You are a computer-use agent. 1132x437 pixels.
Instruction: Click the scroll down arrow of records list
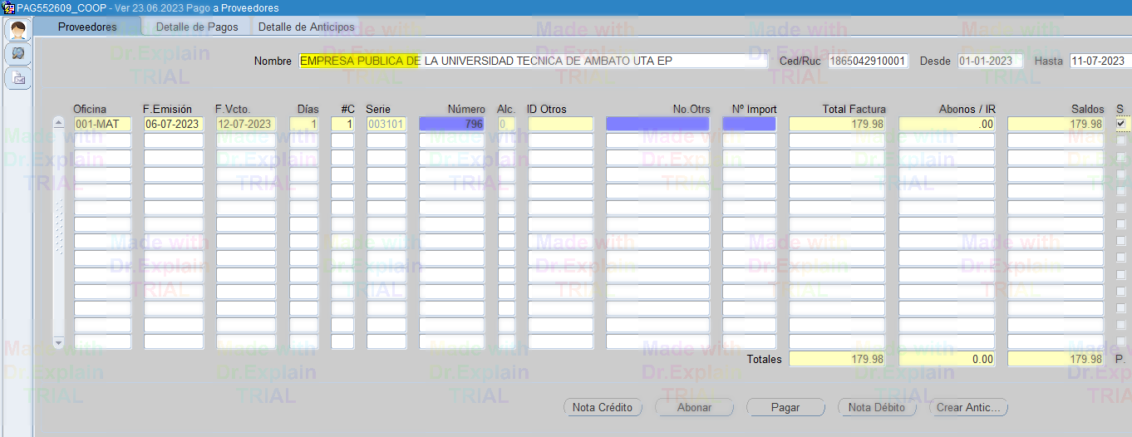tap(58, 342)
